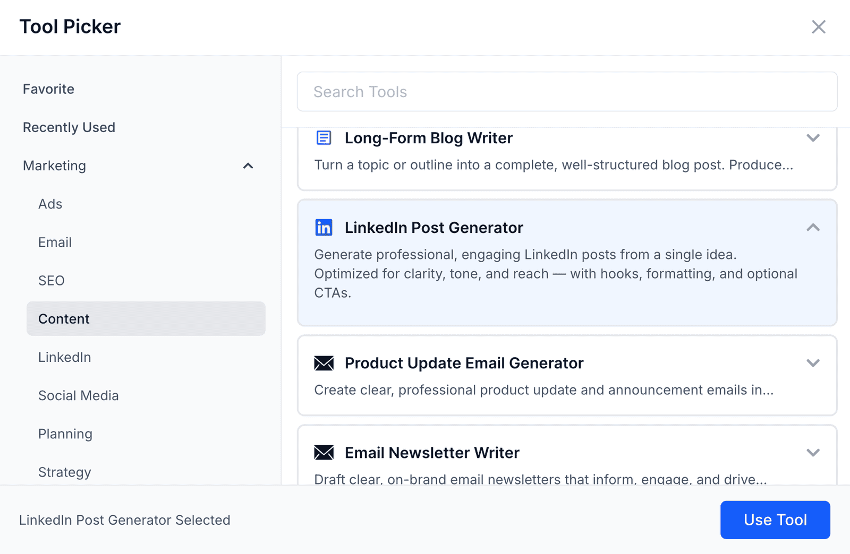This screenshot has width=850, height=554.
Task: Expand the Long-Form Blog Writer card
Action: [813, 138]
